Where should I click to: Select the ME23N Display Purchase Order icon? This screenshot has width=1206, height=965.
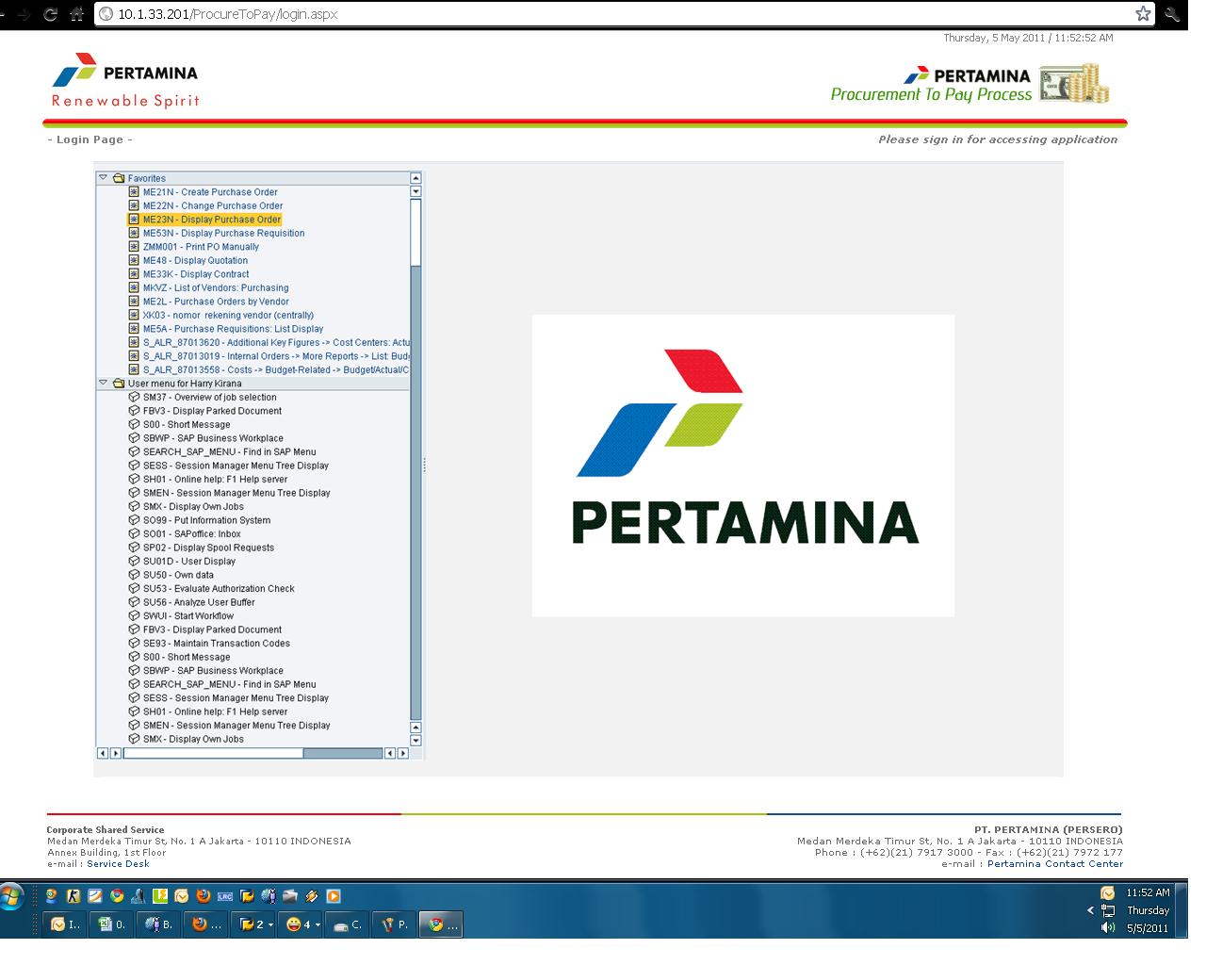pyautogui.click(x=134, y=219)
